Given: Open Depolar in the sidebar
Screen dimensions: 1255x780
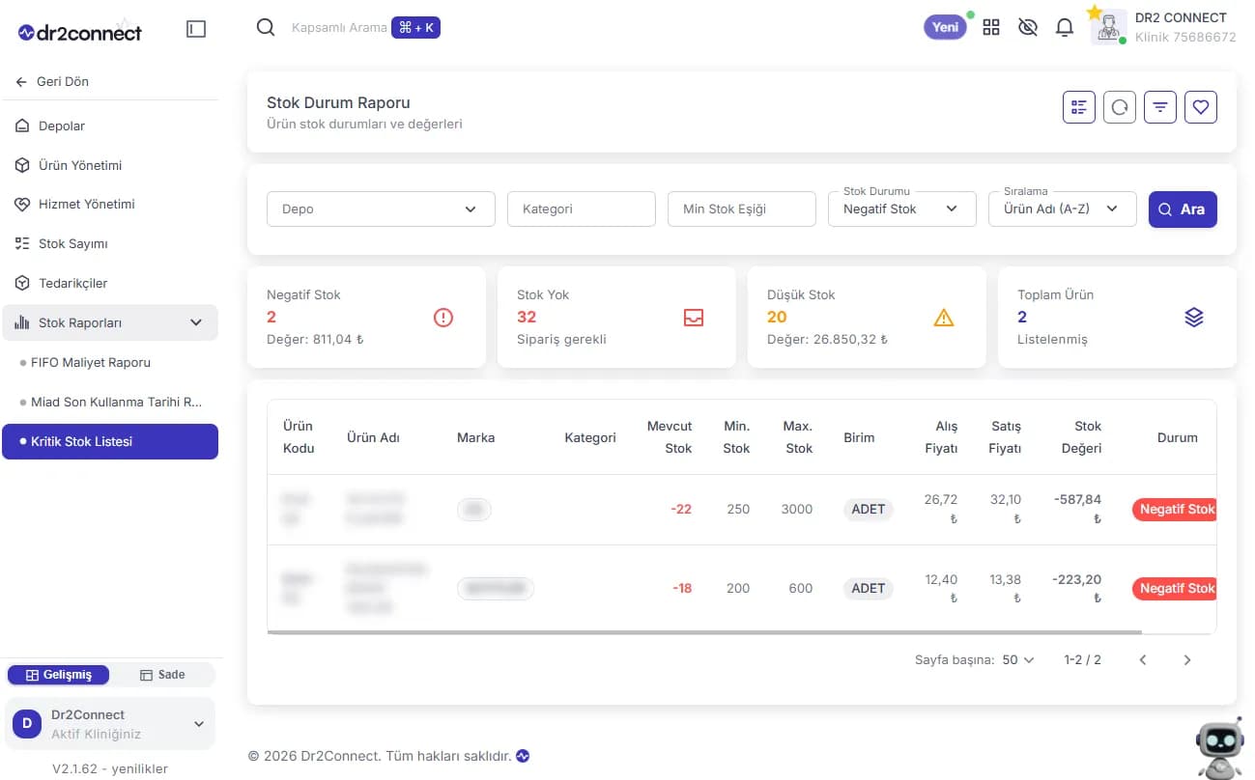Looking at the screenshot, I should coord(110,125).
